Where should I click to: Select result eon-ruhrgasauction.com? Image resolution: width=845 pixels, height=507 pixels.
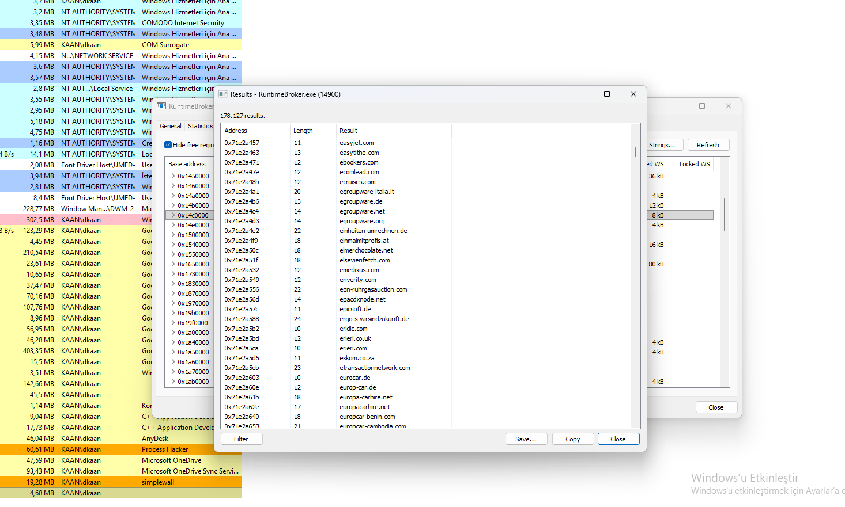374,289
